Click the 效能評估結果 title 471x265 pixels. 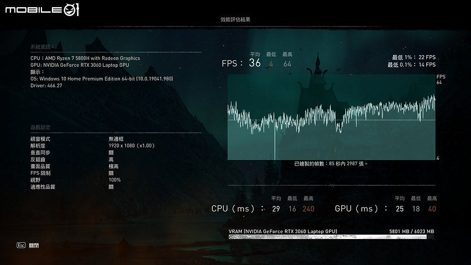235,19
